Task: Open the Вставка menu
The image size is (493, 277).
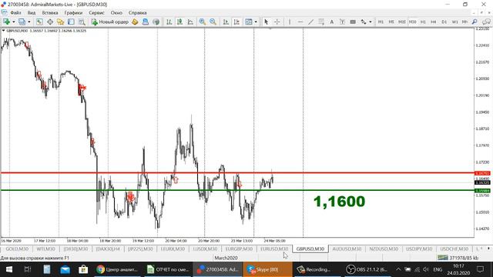Action: (50, 13)
